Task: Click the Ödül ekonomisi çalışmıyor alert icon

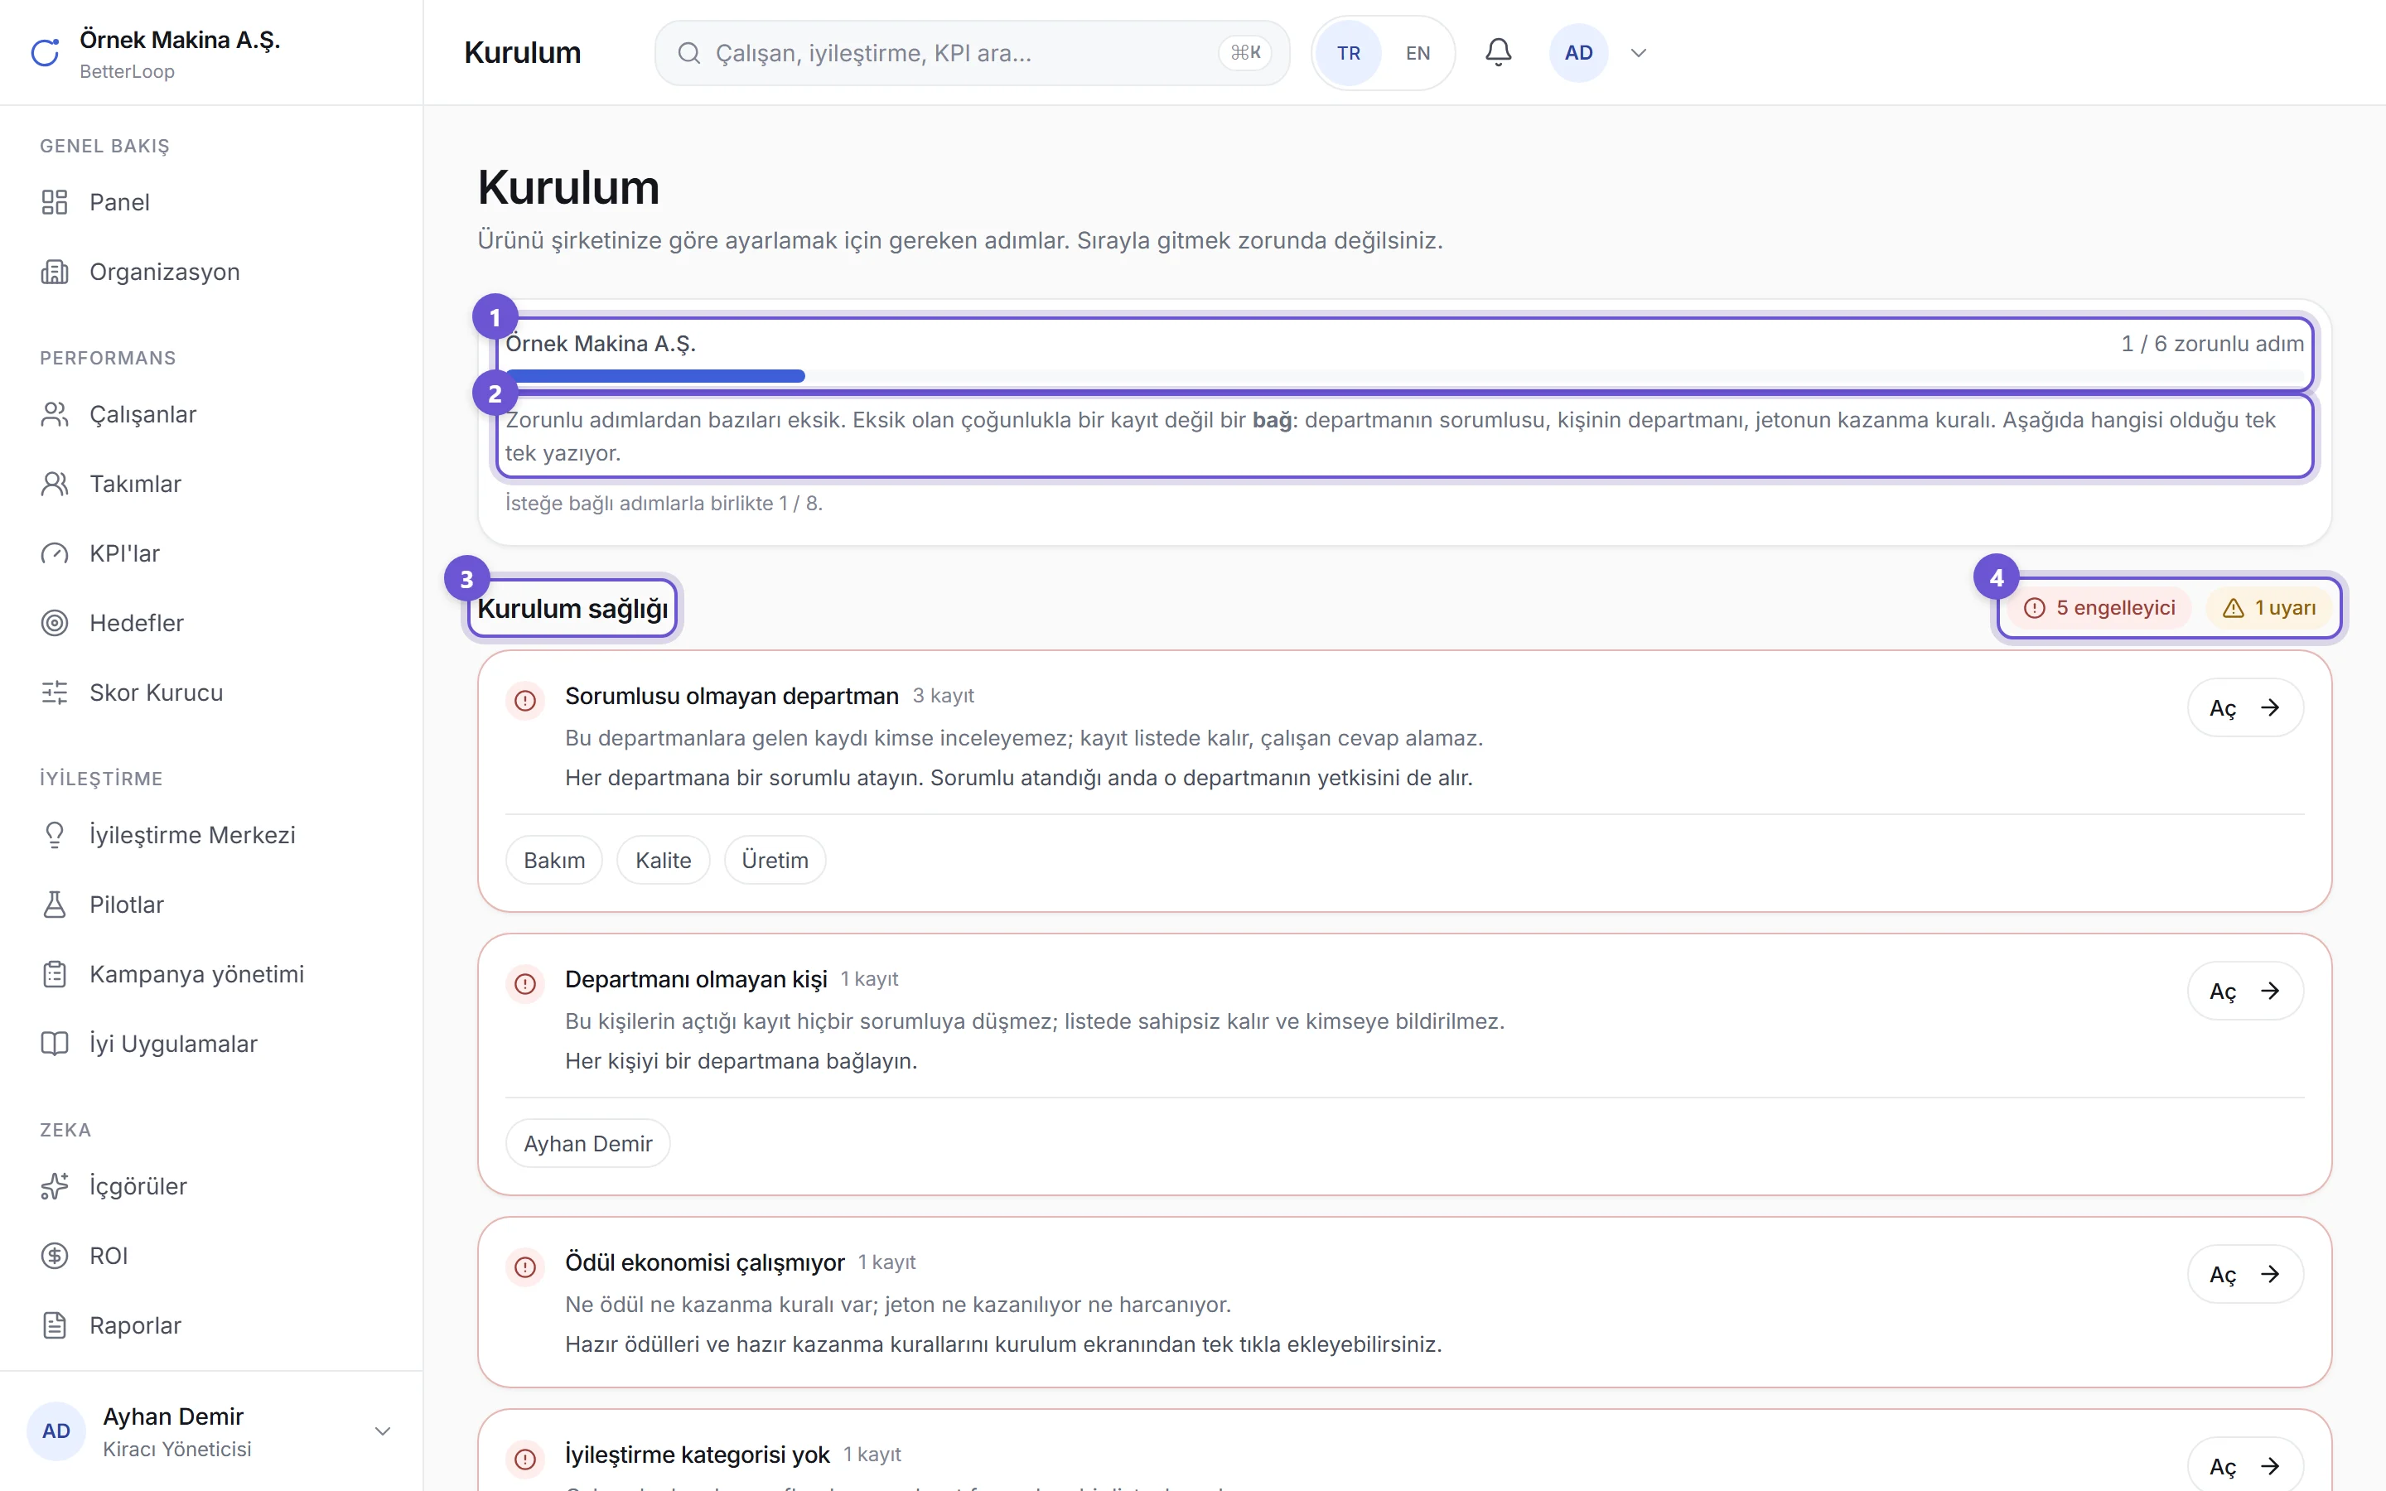Action: coord(525,1267)
